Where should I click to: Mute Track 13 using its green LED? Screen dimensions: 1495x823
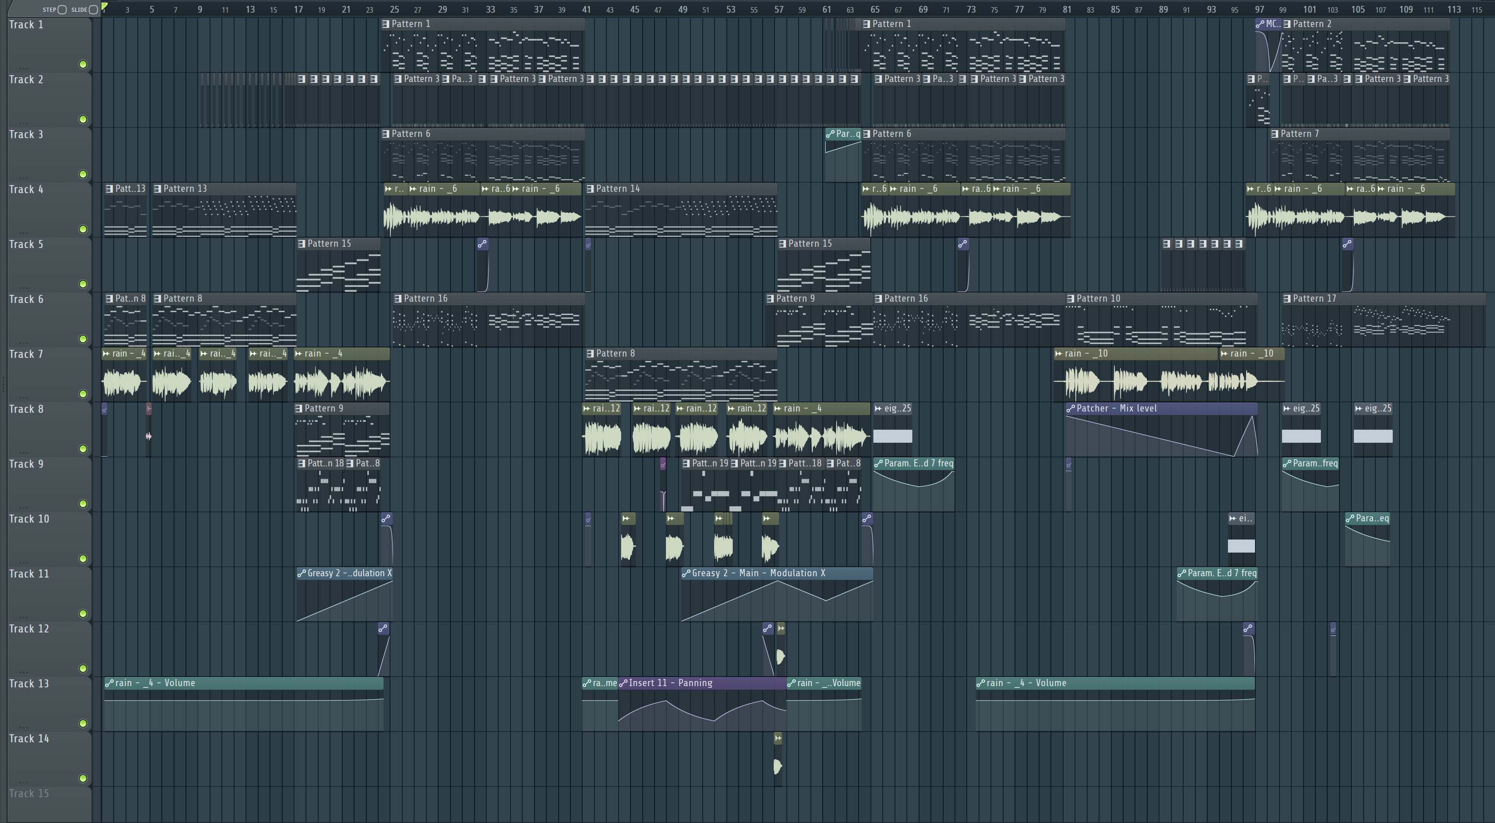coord(83,723)
